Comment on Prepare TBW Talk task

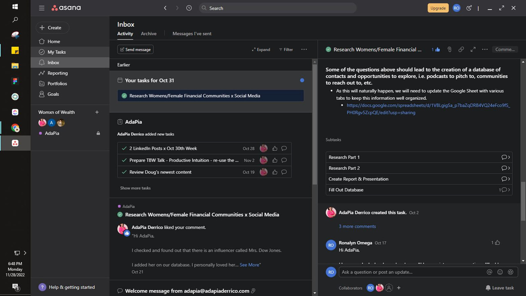coord(284,160)
